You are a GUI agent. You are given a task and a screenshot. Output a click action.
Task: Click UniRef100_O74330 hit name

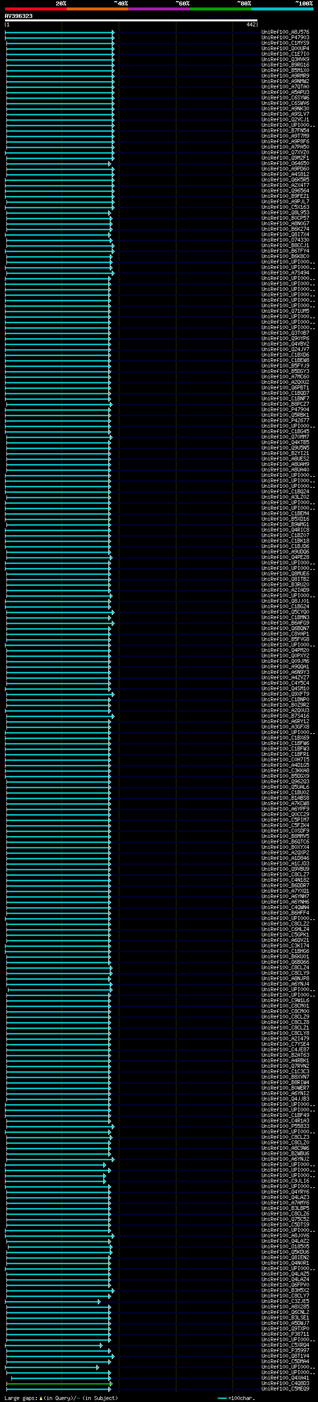point(285,240)
